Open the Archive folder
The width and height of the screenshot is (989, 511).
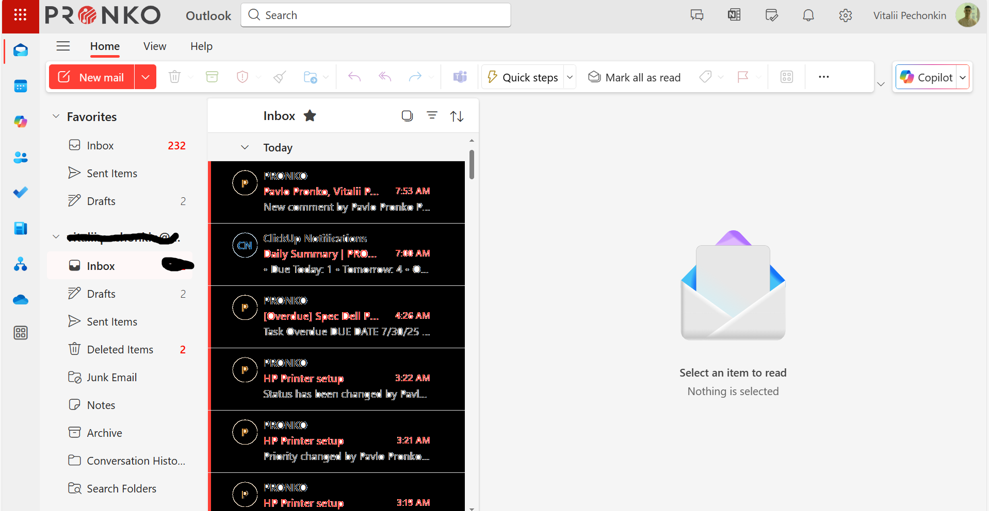[x=120, y=433]
